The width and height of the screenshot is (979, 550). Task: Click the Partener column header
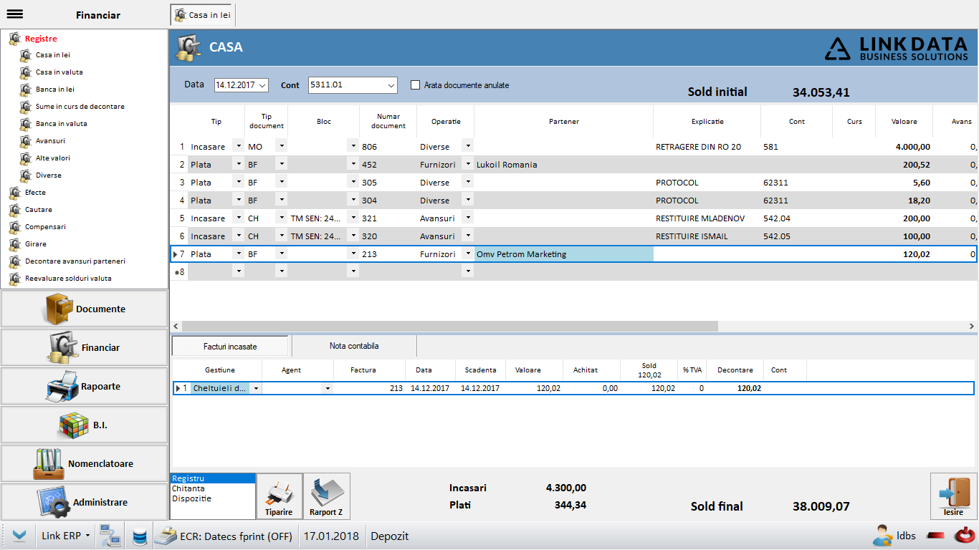point(563,122)
